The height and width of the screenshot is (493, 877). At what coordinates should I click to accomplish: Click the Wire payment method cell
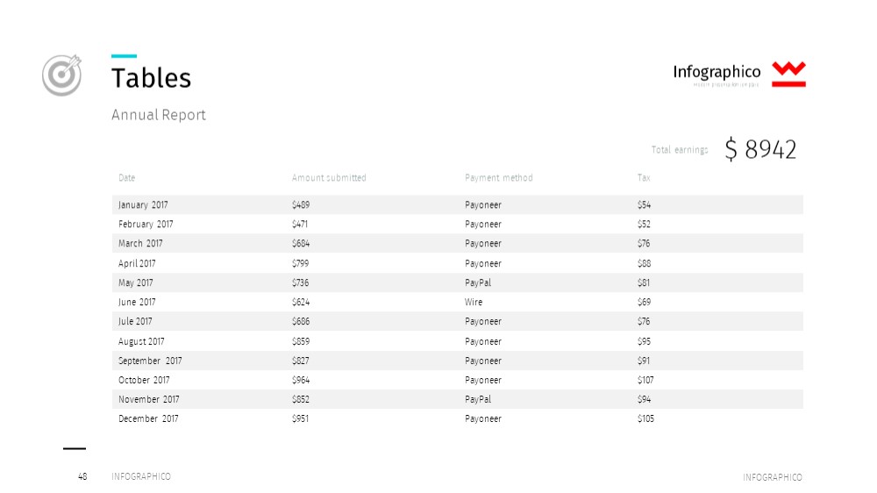tap(474, 302)
